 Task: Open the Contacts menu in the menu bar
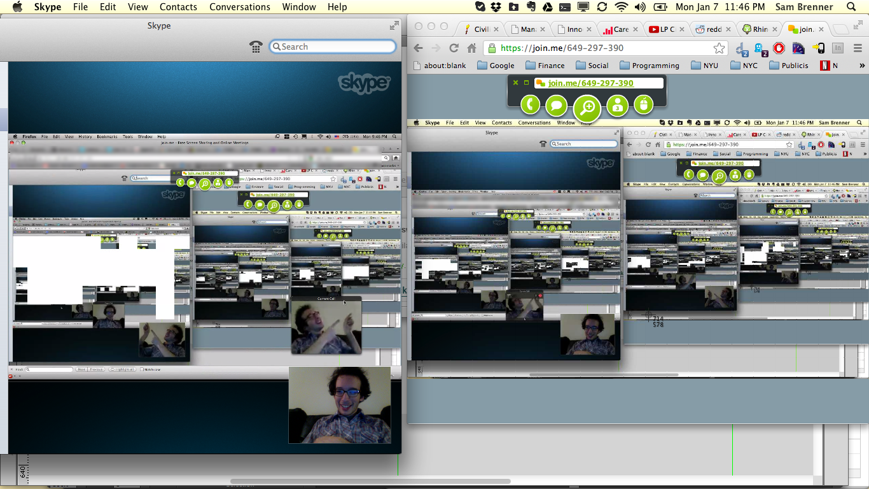[x=178, y=7]
